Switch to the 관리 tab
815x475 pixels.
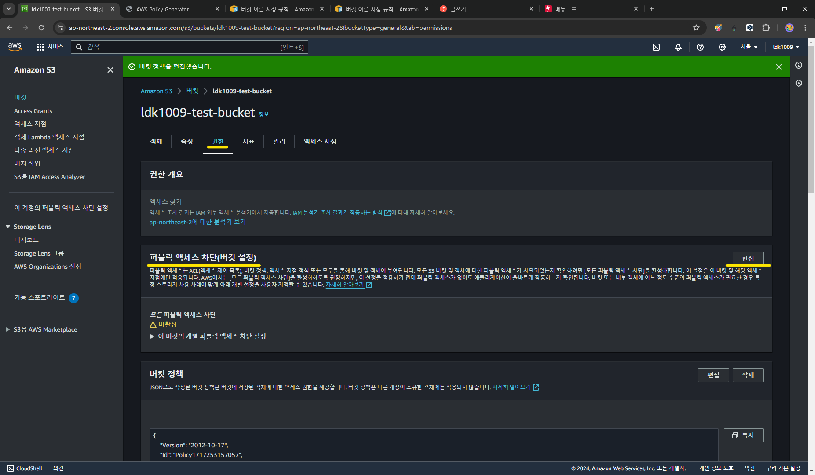coord(279,142)
